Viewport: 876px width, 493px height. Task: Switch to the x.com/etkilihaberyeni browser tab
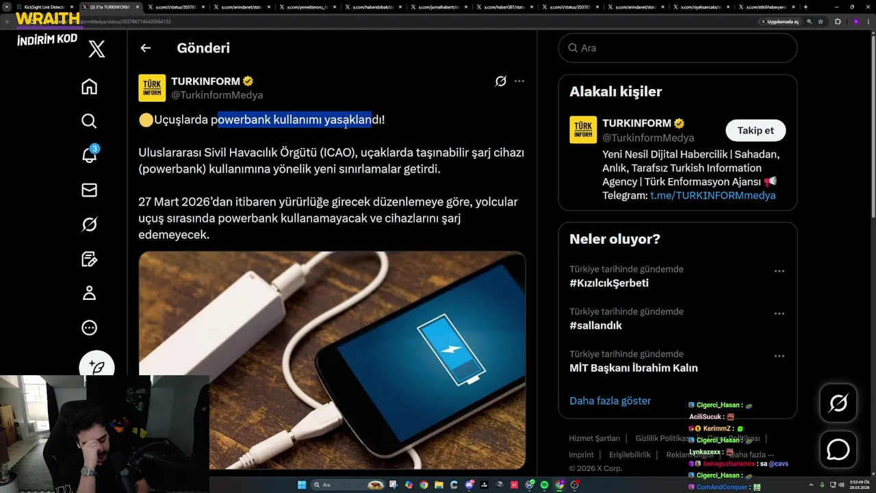coord(766,7)
